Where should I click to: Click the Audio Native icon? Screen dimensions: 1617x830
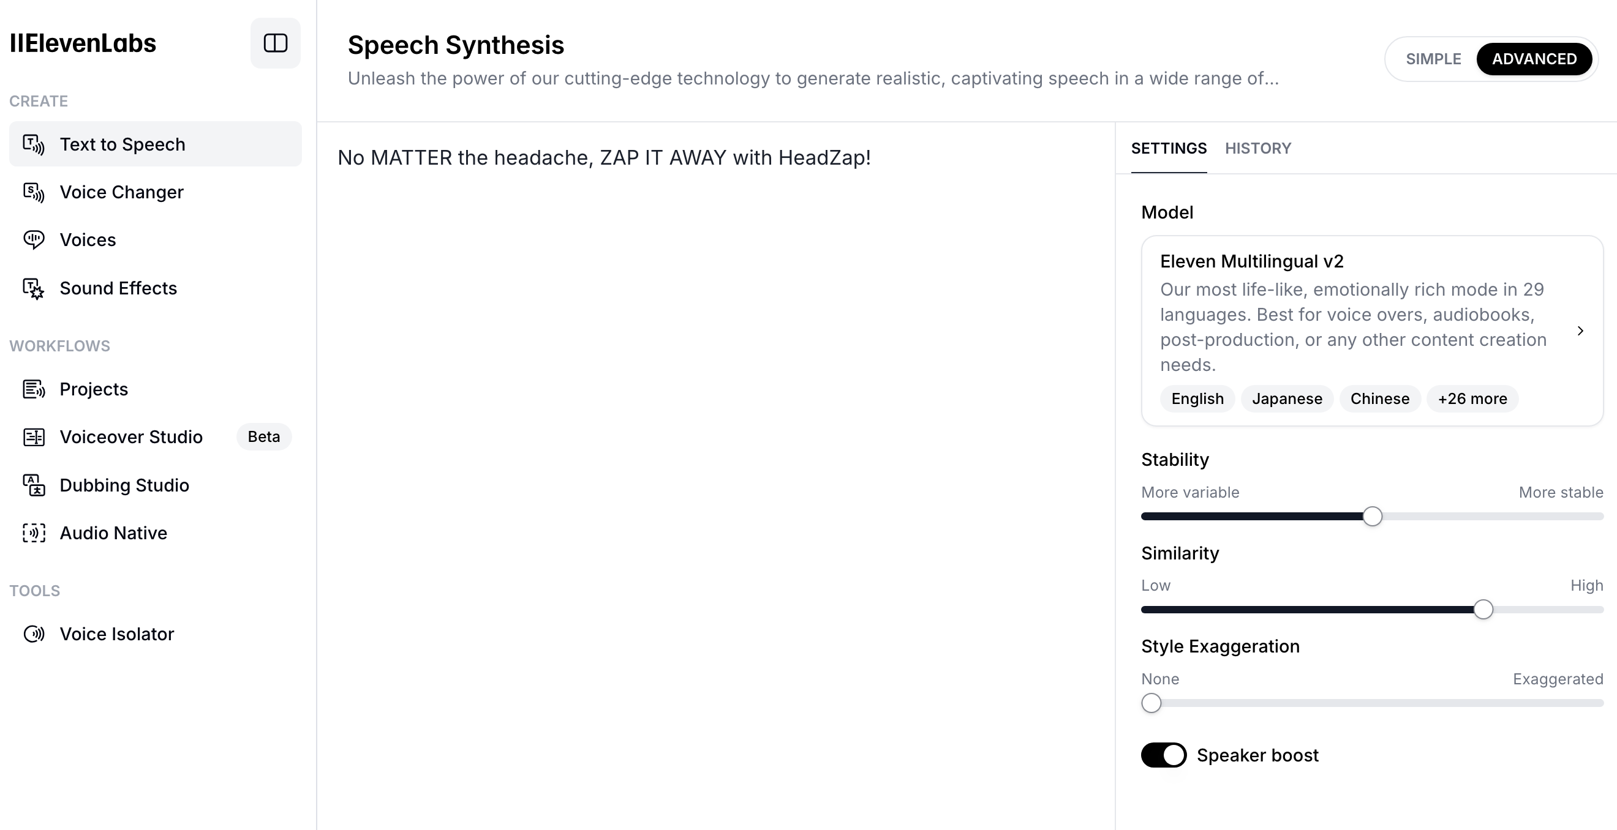coord(33,533)
